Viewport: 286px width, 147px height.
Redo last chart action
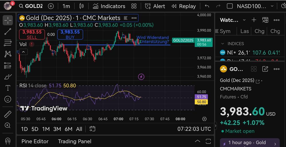tap(218, 6)
